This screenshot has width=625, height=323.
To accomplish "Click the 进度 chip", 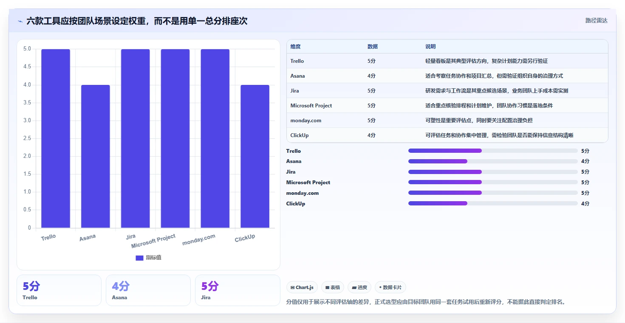I will click(359, 287).
